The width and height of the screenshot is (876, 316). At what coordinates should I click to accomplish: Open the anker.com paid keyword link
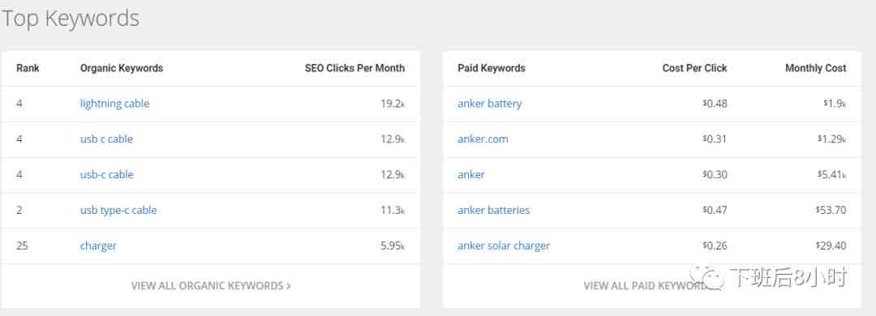point(483,139)
